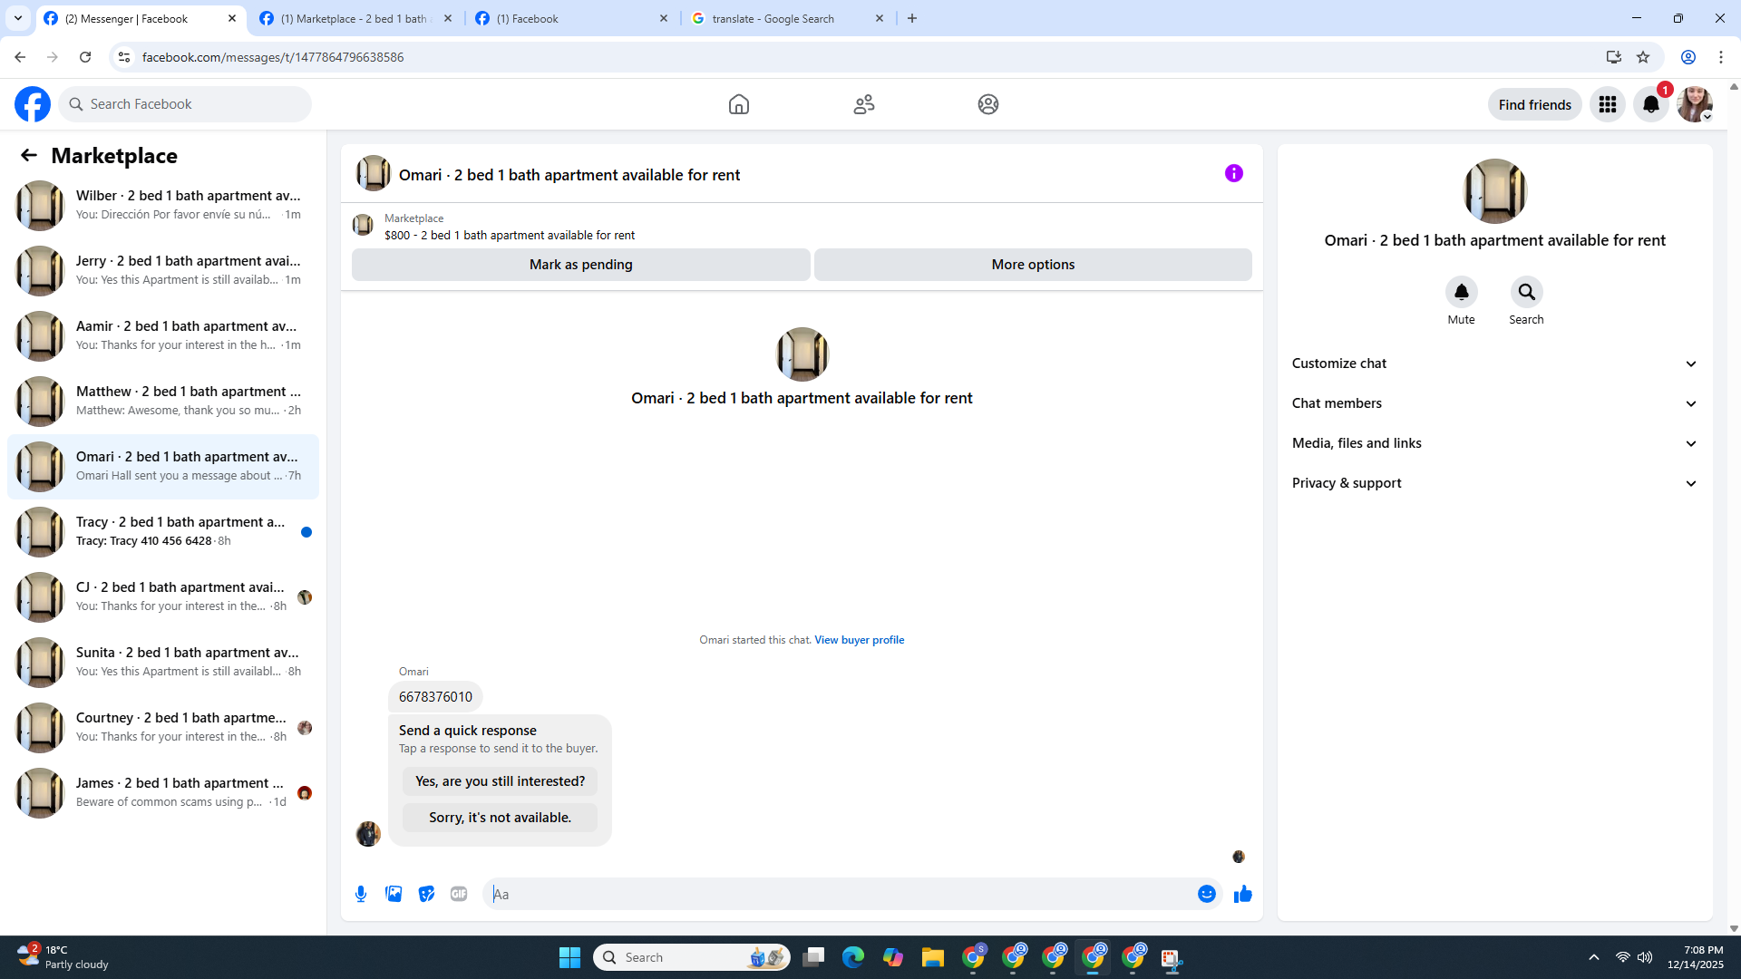This screenshot has height=979, width=1741.
Task: Click the message text input field
Action: [x=839, y=894]
